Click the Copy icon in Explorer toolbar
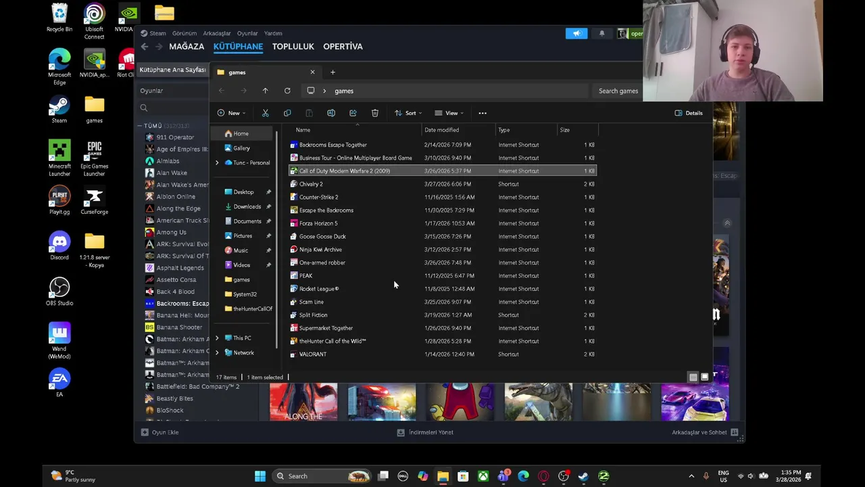The height and width of the screenshot is (487, 865). tap(287, 113)
